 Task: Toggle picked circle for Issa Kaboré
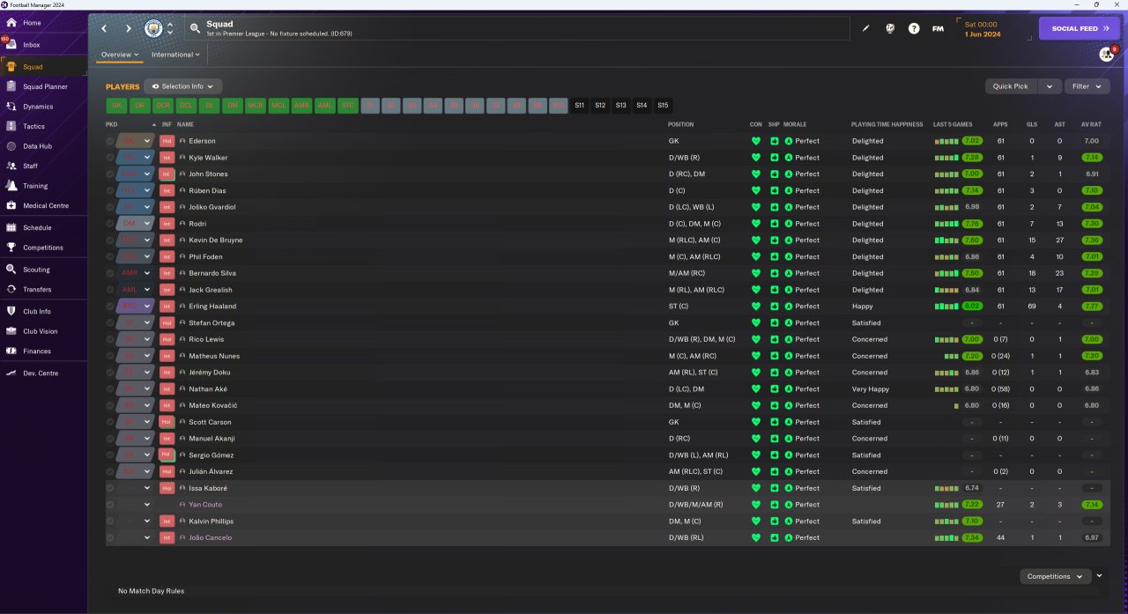tap(110, 488)
